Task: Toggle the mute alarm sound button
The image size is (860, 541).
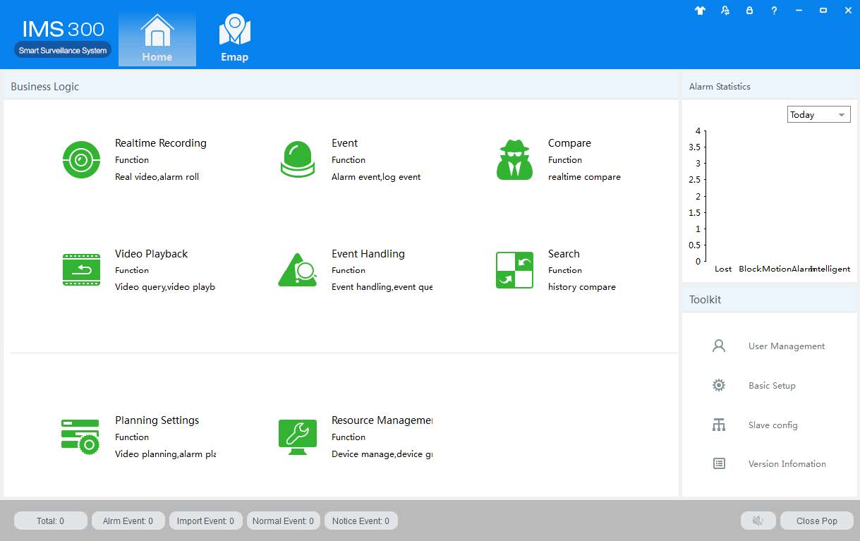Action: (758, 521)
